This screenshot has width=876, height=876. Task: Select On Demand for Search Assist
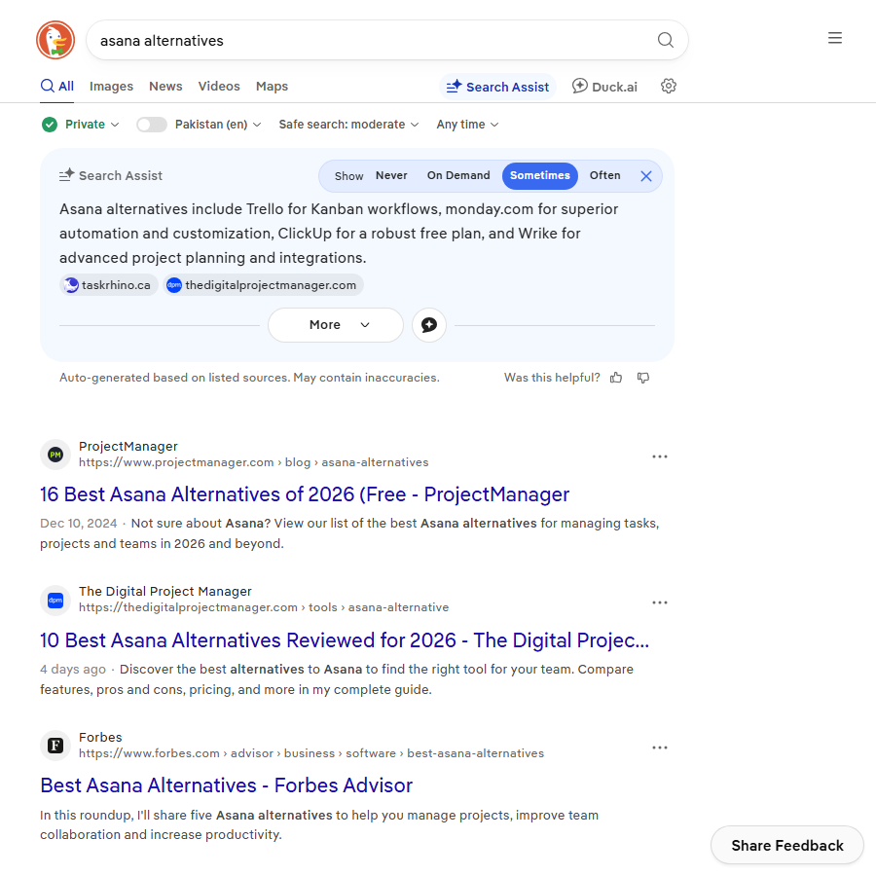coord(458,175)
